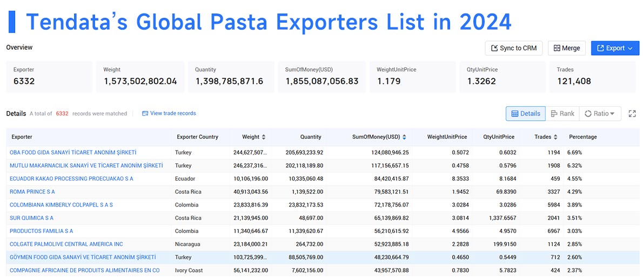
Task: Click the QtyUnitPrice column header
Action: [x=499, y=137]
